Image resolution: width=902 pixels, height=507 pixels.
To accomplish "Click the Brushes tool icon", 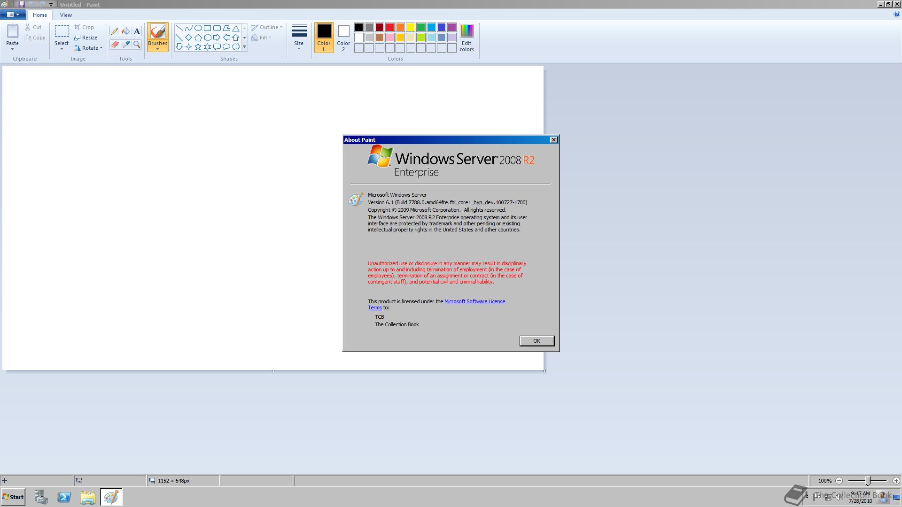I will 157,31.
